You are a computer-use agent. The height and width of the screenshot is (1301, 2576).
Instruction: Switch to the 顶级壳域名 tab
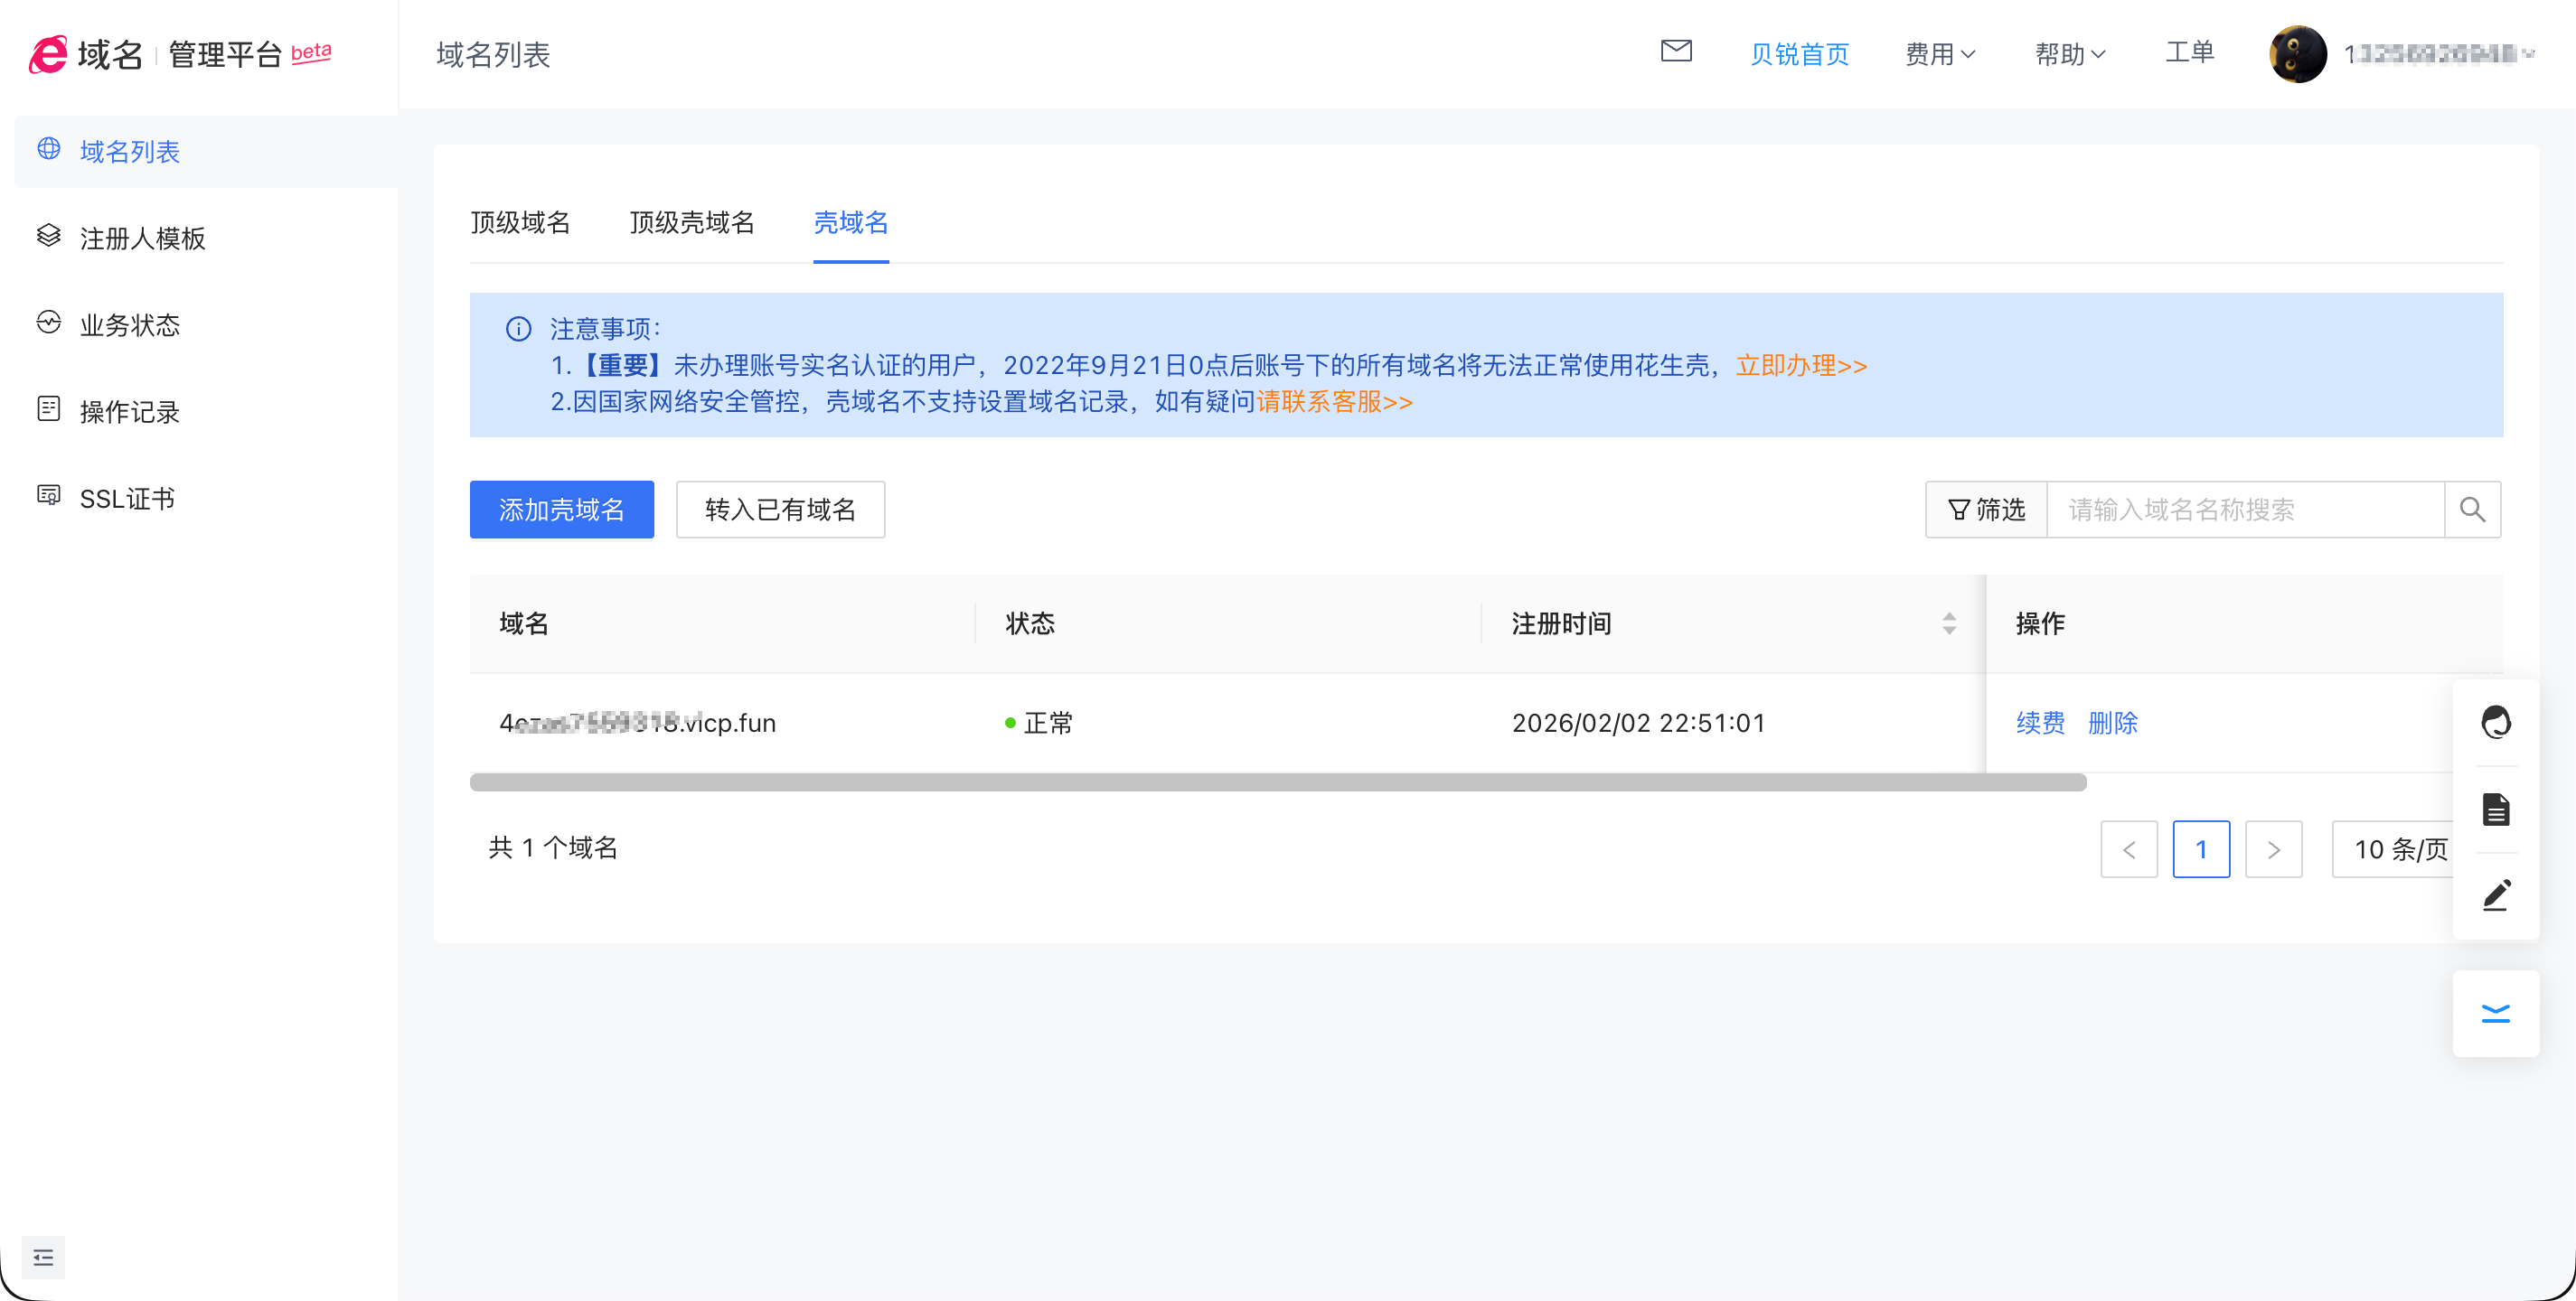(x=691, y=223)
